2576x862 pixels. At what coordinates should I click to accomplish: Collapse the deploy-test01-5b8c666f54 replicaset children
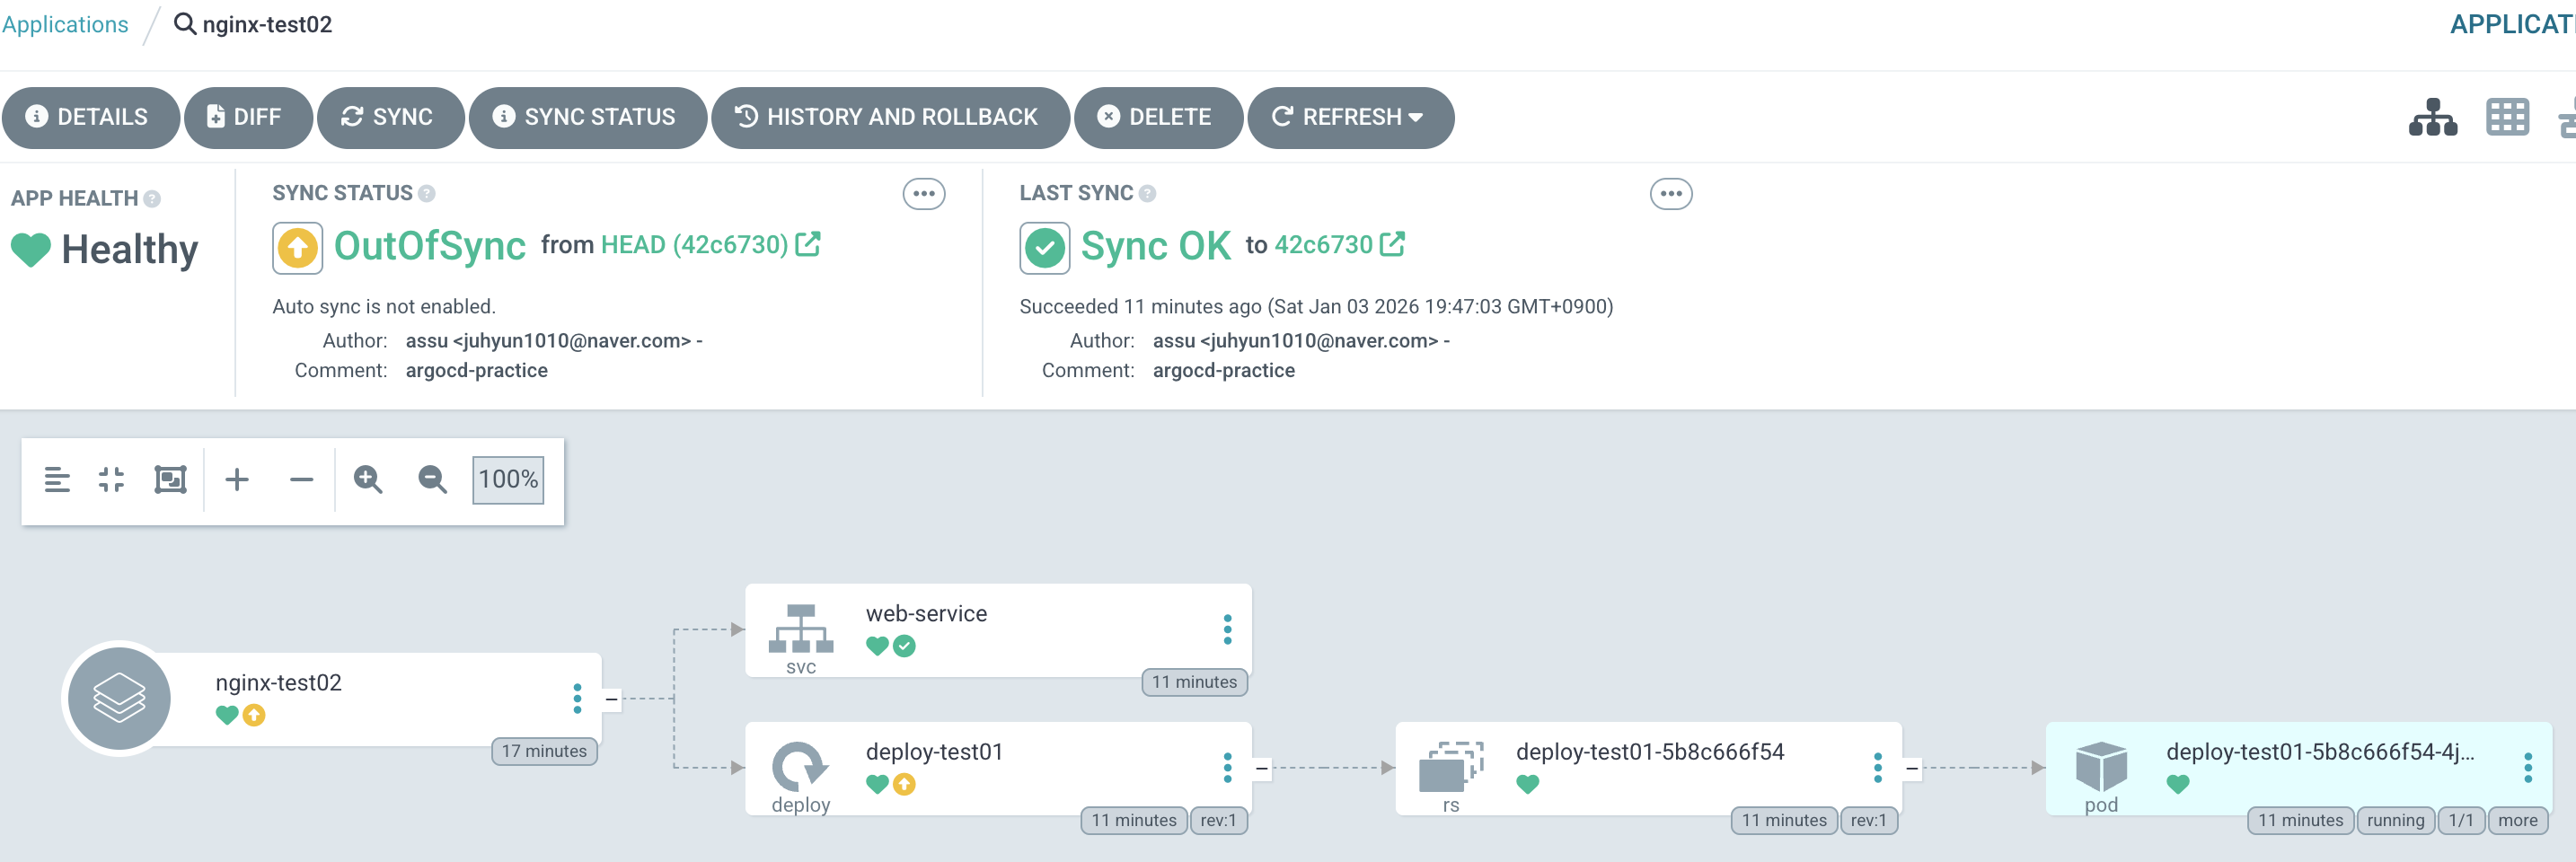click(1912, 768)
